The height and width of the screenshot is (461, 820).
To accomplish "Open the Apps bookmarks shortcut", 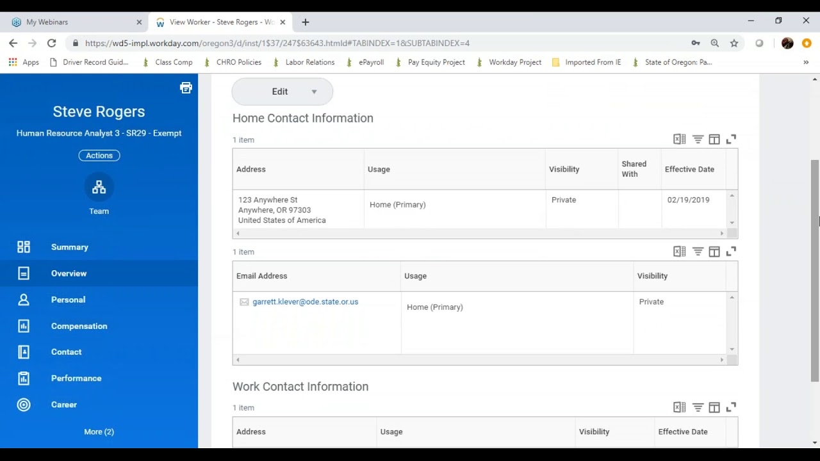I will [24, 62].
